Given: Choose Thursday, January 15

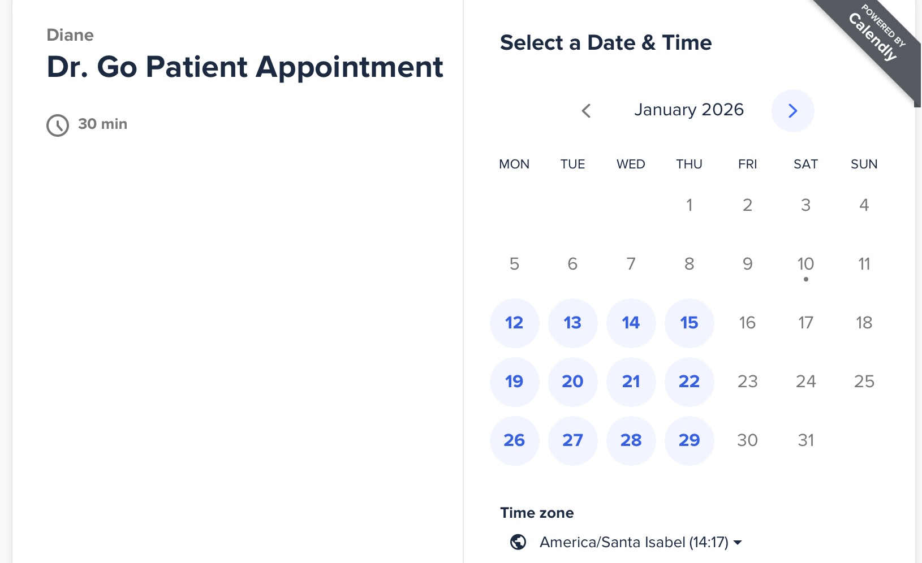Looking at the screenshot, I should click(x=689, y=323).
